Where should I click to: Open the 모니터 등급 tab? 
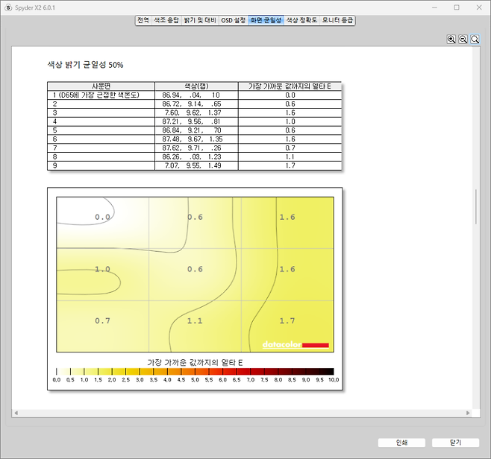coord(337,20)
